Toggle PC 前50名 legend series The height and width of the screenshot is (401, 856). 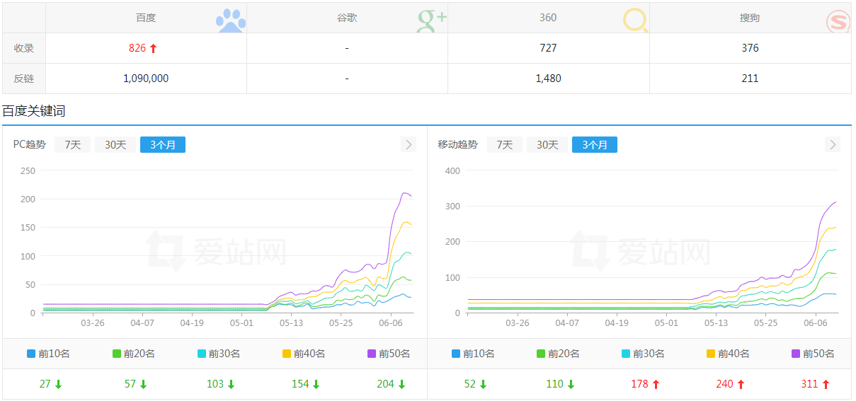389,354
